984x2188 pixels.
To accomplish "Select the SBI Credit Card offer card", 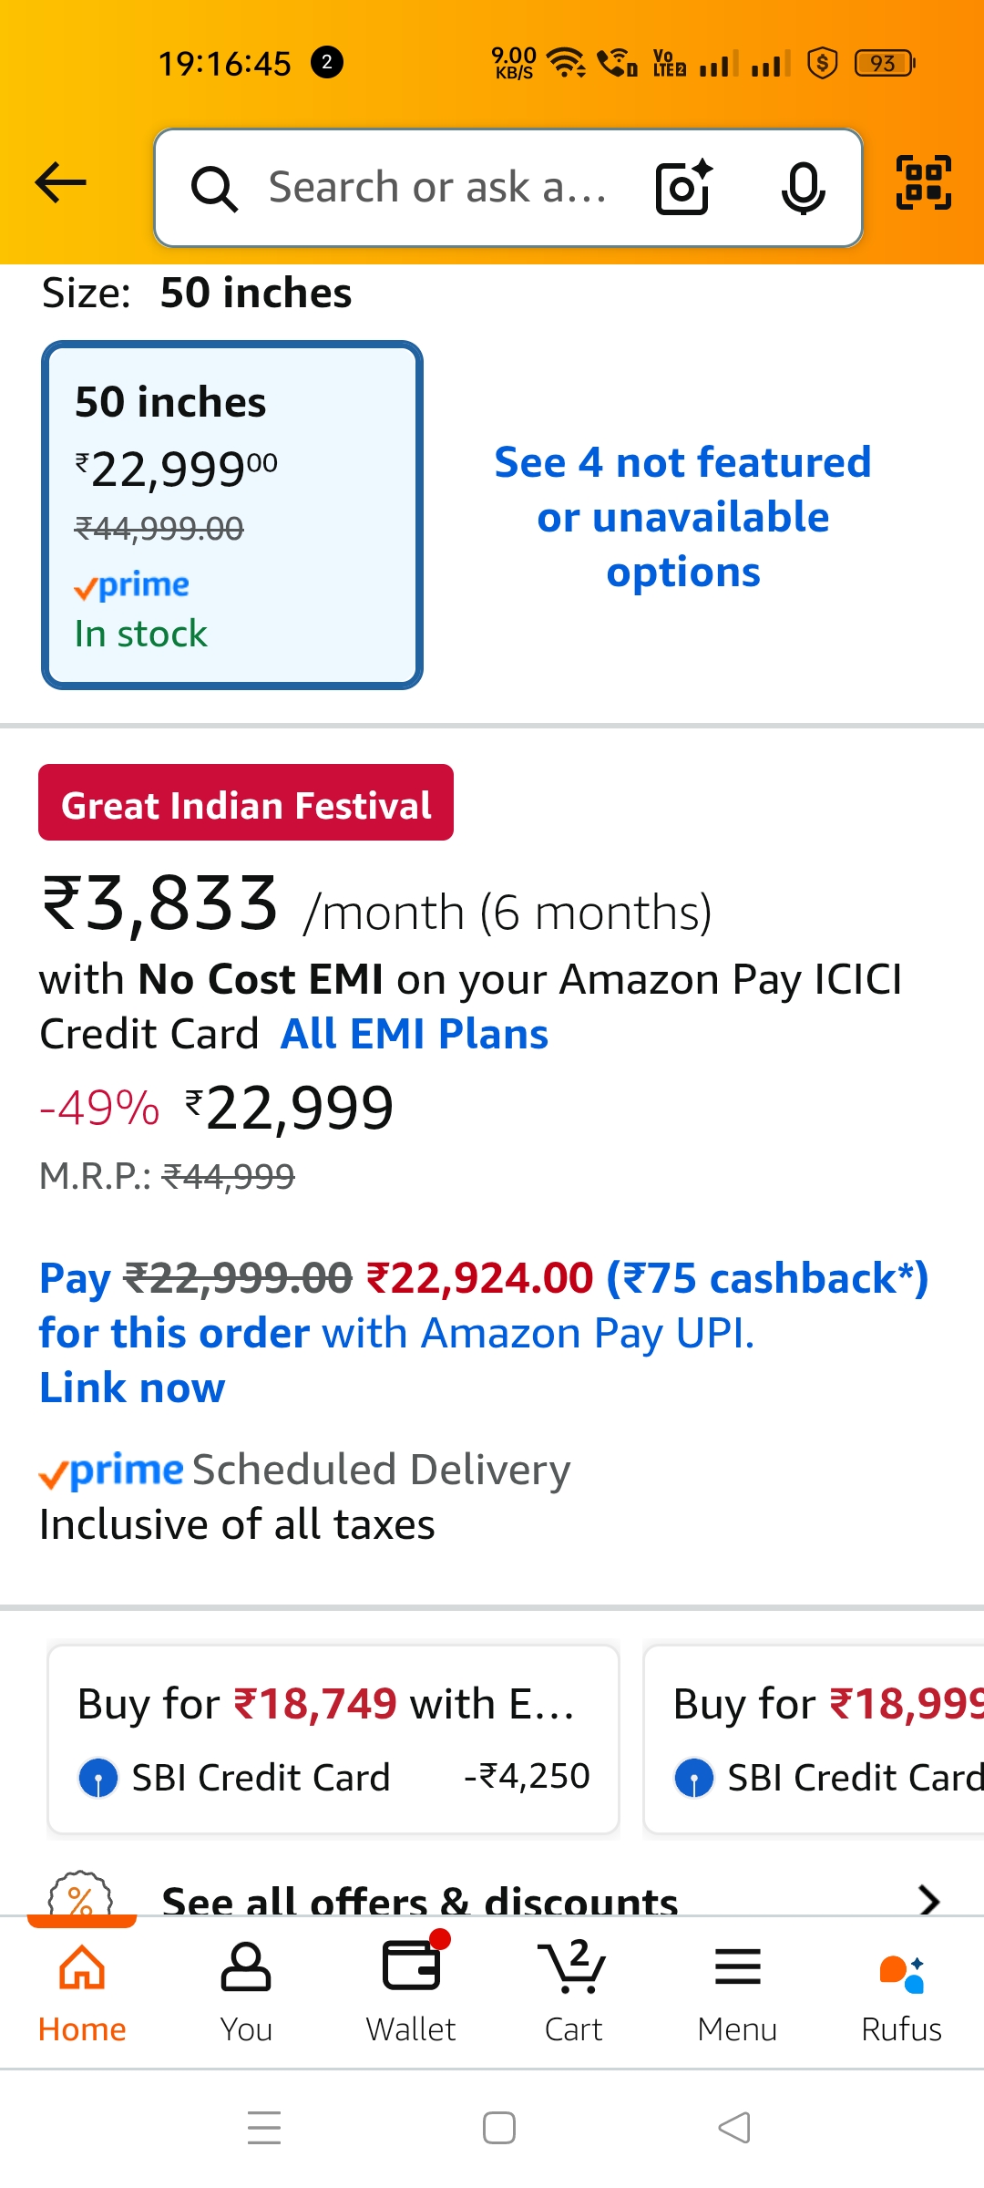I will pyautogui.click(x=333, y=1737).
